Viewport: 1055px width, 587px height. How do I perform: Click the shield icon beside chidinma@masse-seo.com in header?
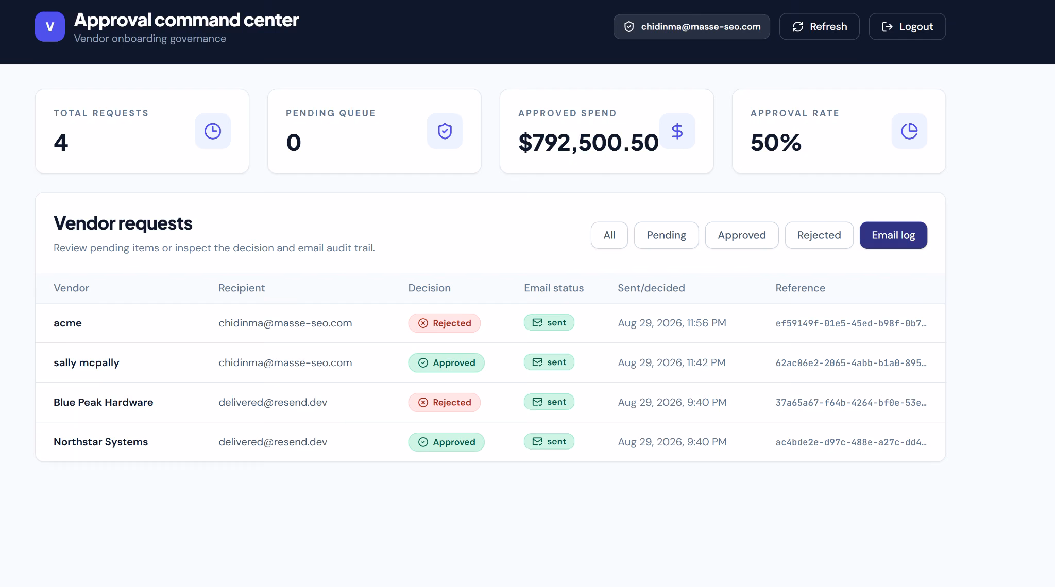(629, 27)
